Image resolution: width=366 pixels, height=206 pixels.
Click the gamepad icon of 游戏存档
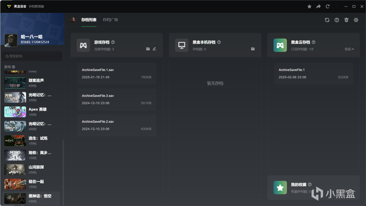click(x=83, y=45)
